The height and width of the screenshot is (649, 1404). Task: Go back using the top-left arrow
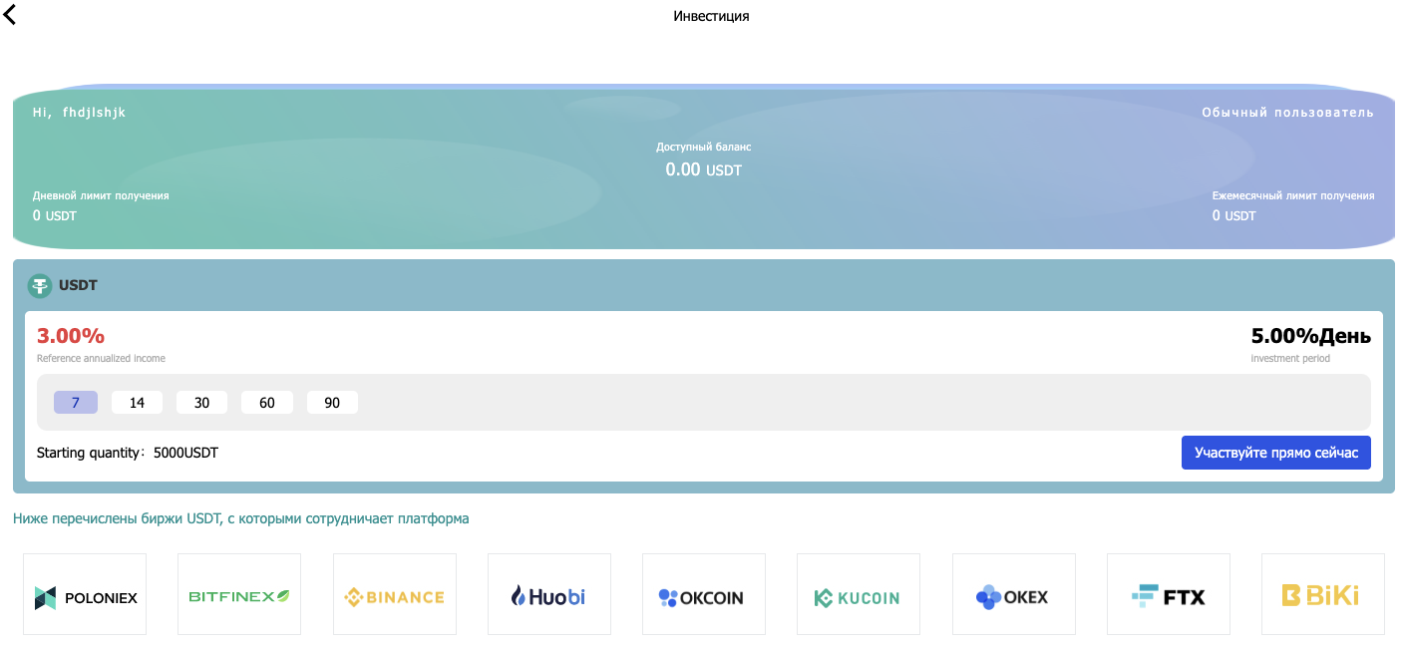pyautogui.click(x=10, y=15)
